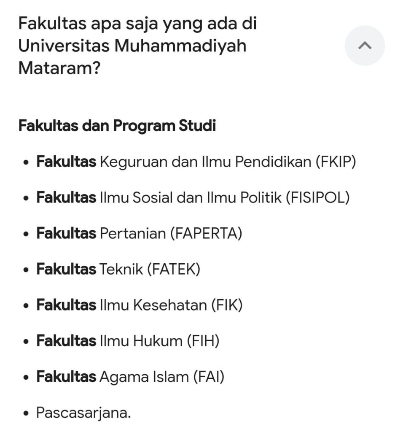Collapse the answer with the chevron-up button

coord(365,46)
